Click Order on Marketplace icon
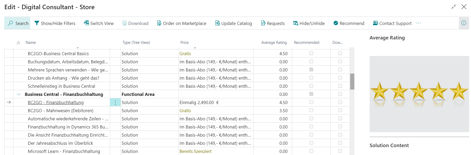The width and height of the screenshot is (471, 155). (x=159, y=23)
